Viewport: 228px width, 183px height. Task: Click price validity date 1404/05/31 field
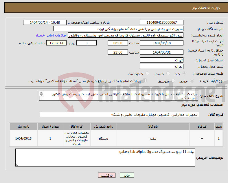tap(162, 52)
